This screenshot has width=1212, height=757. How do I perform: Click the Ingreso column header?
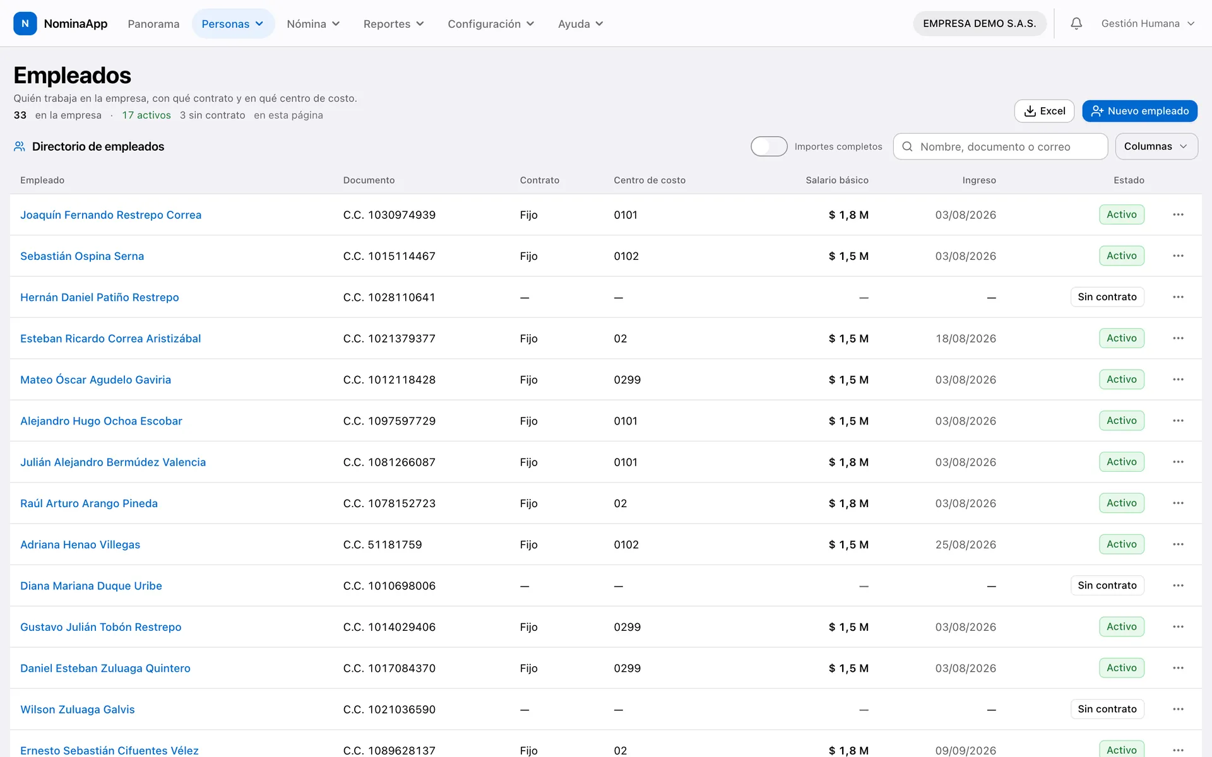979,180
